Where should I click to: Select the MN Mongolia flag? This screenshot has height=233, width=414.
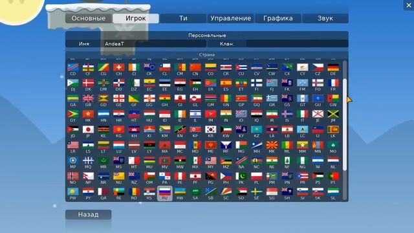click(x=318, y=145)
